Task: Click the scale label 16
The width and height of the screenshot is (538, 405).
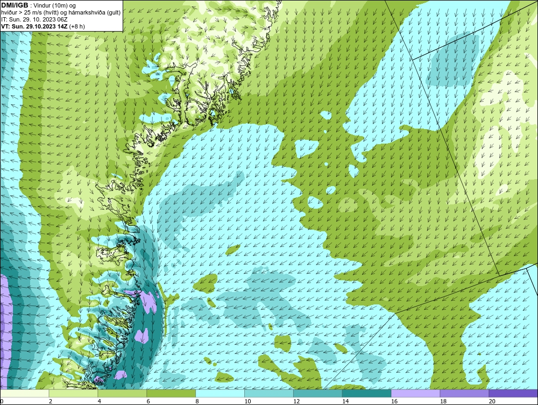Action: (394, 401)
